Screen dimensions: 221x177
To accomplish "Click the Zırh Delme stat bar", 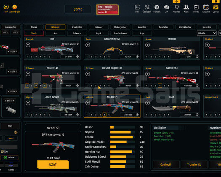I will click(x=122, y=166).
